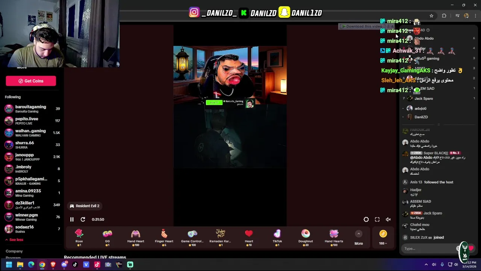Viewport: 481px width, 271px height.
Task: Open the Camera app in taskbar
Action: pos(108,265)
